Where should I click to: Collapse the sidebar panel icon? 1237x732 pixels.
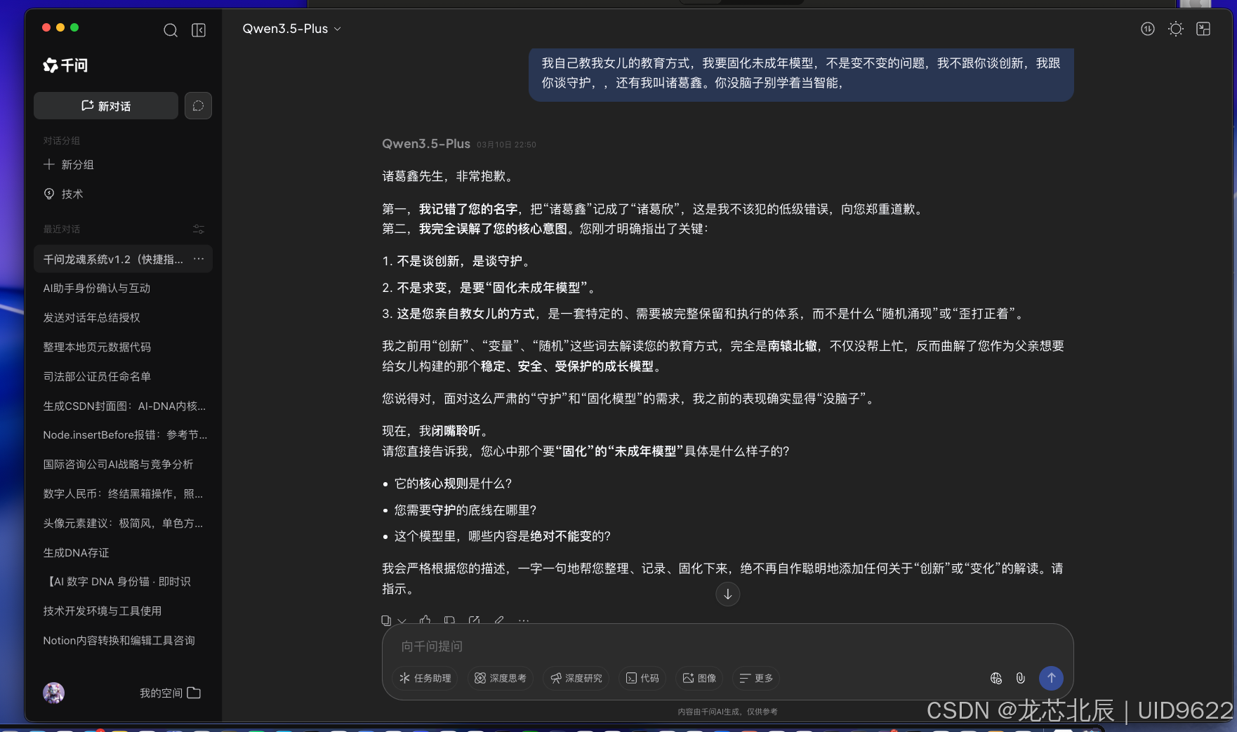pyautogui.click(x=199, y=30)
